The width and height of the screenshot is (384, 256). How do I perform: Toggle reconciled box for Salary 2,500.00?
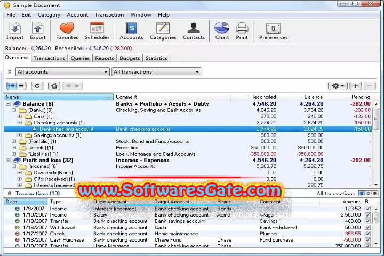(x=367, y=215)
